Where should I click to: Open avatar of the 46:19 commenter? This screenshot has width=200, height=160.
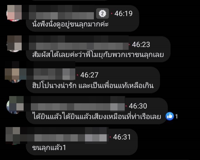tap(14, 13)
